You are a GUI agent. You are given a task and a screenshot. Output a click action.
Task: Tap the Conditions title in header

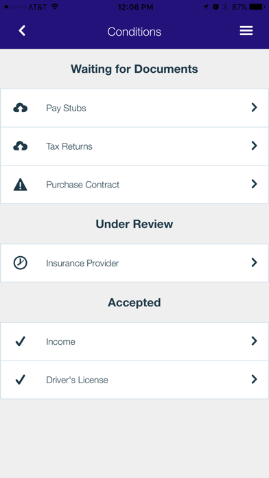134,32
